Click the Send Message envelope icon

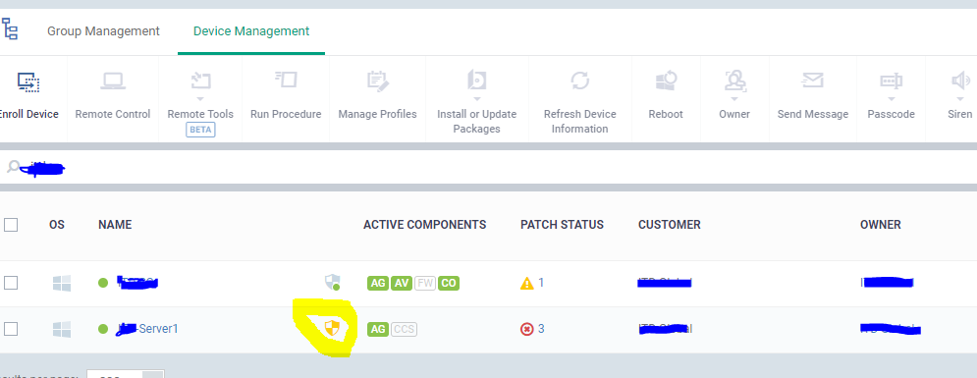coord(812,81)
